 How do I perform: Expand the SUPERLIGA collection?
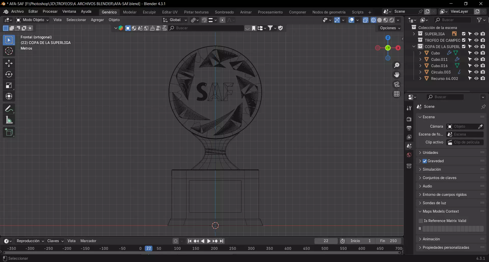414,34
